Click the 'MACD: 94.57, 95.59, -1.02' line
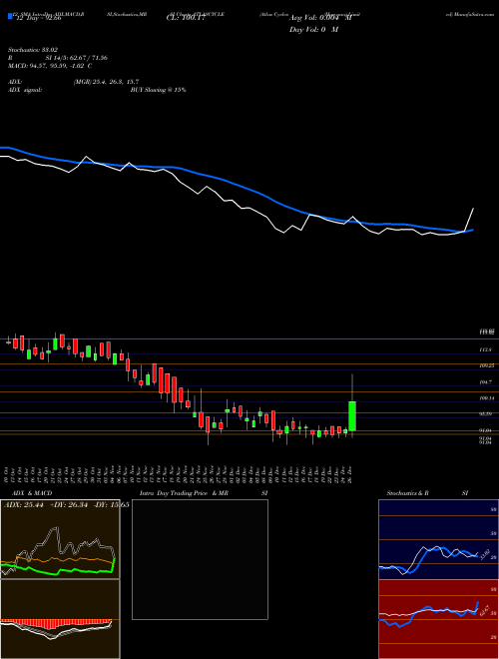The width and height of the screenshot is (499, 659). click(50, 66)
